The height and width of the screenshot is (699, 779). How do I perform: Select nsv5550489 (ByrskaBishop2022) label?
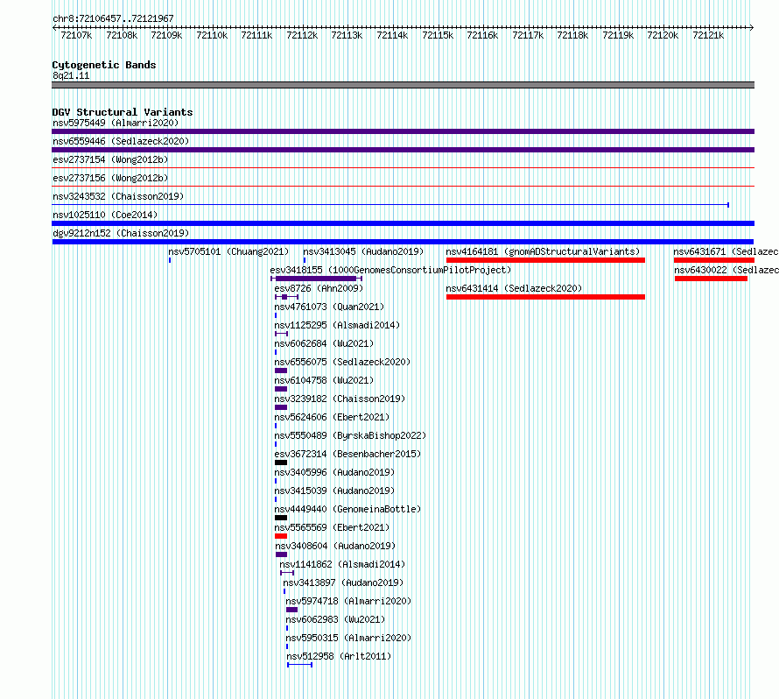click(350, 435)
